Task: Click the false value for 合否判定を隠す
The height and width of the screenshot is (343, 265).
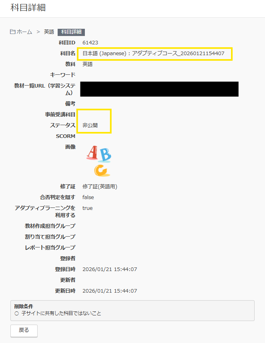Action: pyautogui.click(x=88, y=197)
